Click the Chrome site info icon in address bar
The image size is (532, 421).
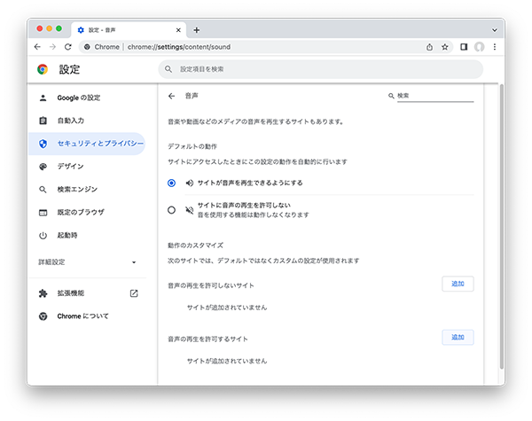tap(87, 47)
